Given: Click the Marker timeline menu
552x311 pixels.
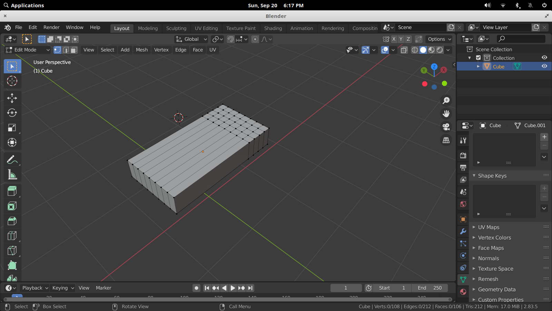Looking at the screenshot, I should 103,288.
